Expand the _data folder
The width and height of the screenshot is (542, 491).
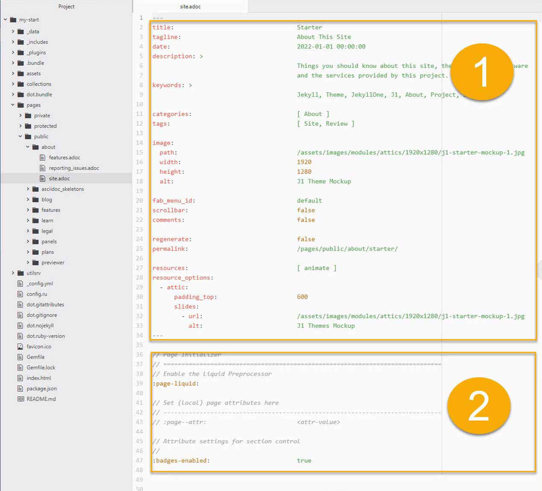click(x=13, y=32)
